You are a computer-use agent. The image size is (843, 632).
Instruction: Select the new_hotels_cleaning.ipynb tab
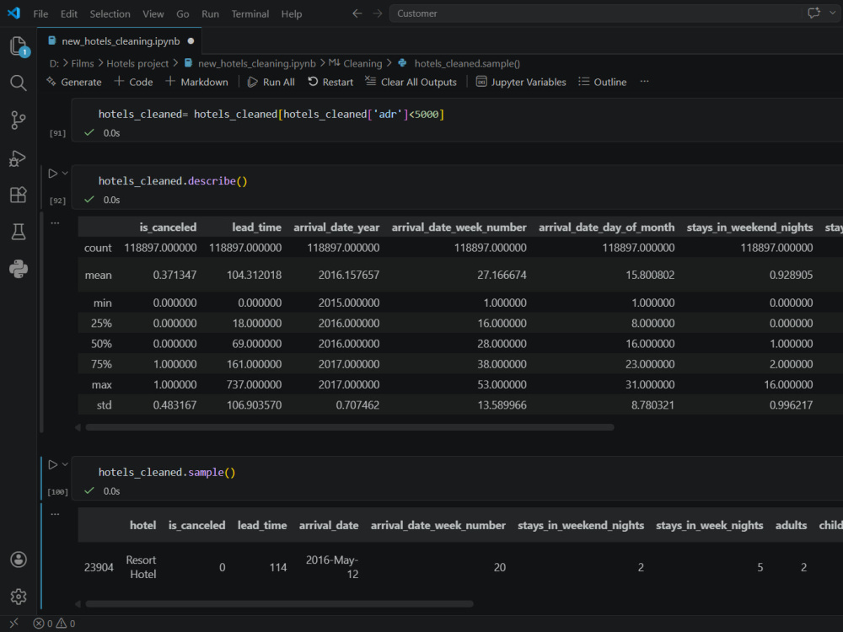click(x=121, y=41)
